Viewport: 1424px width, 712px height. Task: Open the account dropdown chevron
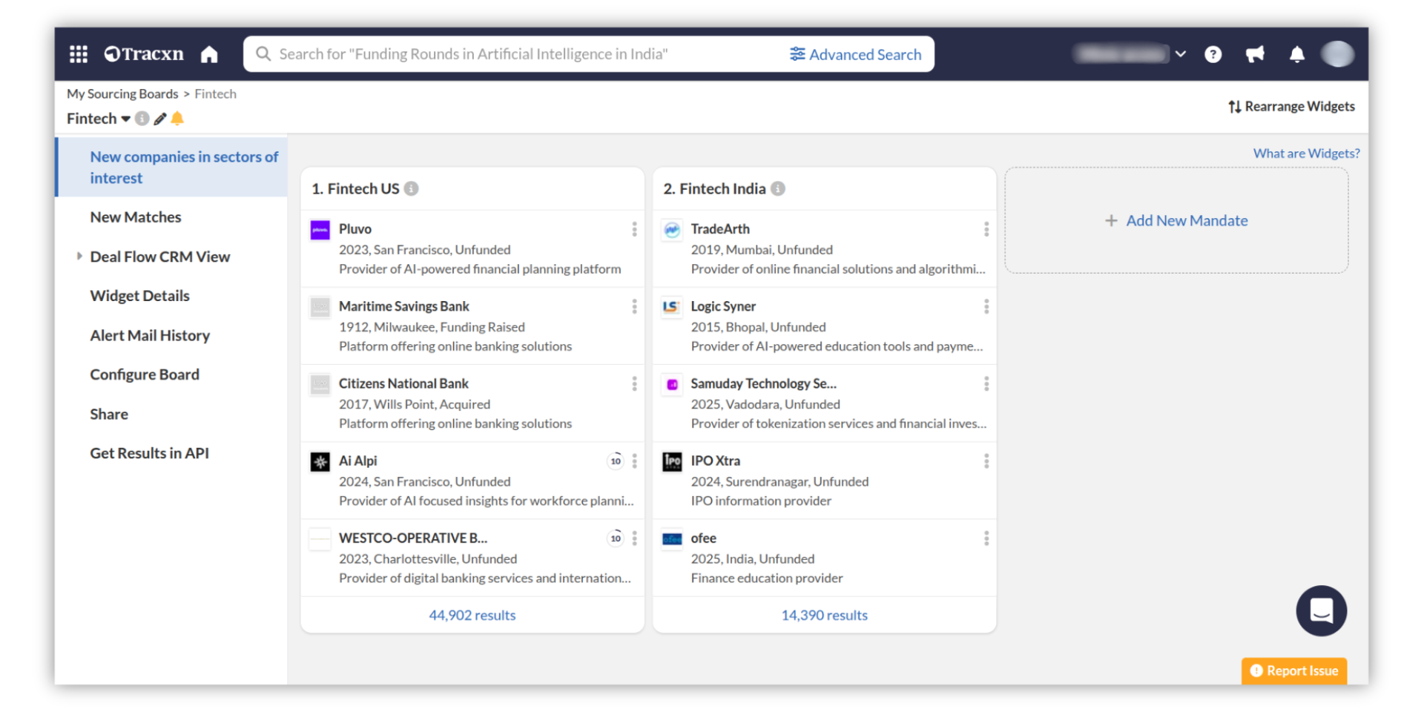tap(1181, 54)
